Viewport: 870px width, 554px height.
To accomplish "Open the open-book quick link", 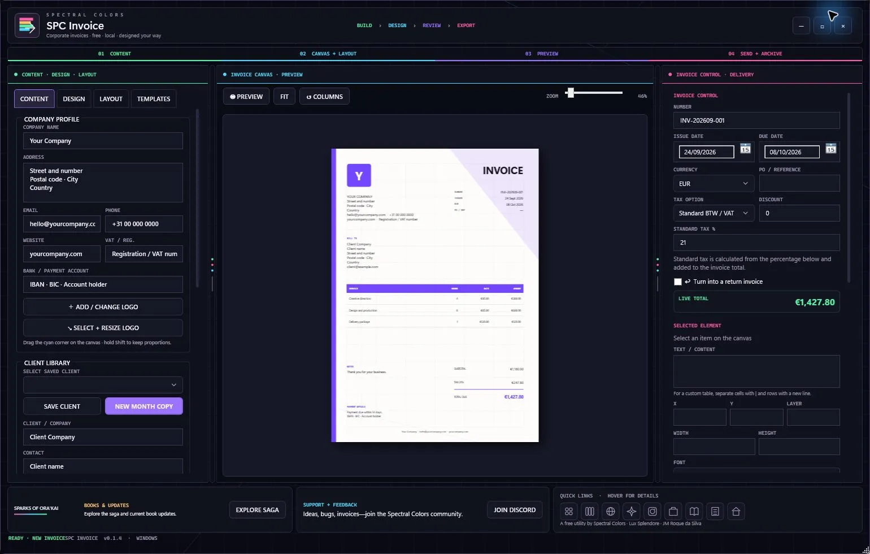I will (x=694, y=511).
